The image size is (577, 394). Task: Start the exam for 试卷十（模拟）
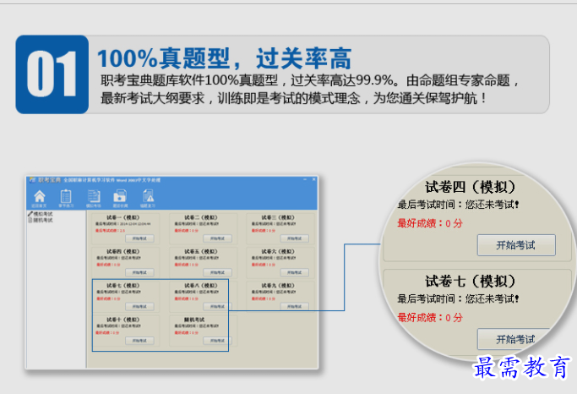(139, 341)
